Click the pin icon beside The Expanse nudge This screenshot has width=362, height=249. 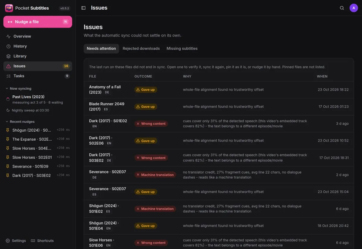[x=8, y=139]
